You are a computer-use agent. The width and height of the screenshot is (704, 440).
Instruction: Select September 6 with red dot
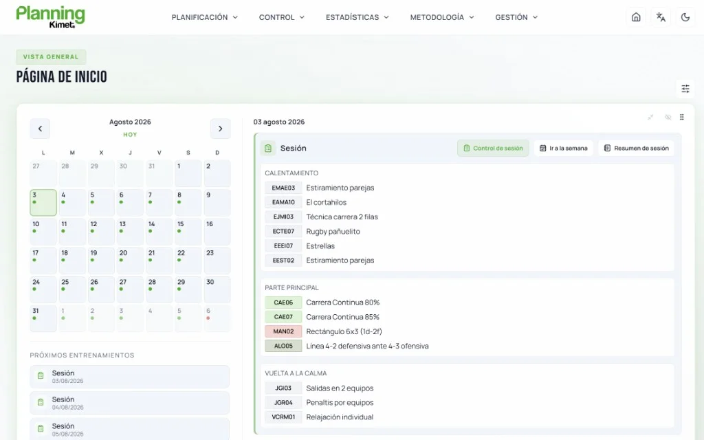tap(217, 318)
